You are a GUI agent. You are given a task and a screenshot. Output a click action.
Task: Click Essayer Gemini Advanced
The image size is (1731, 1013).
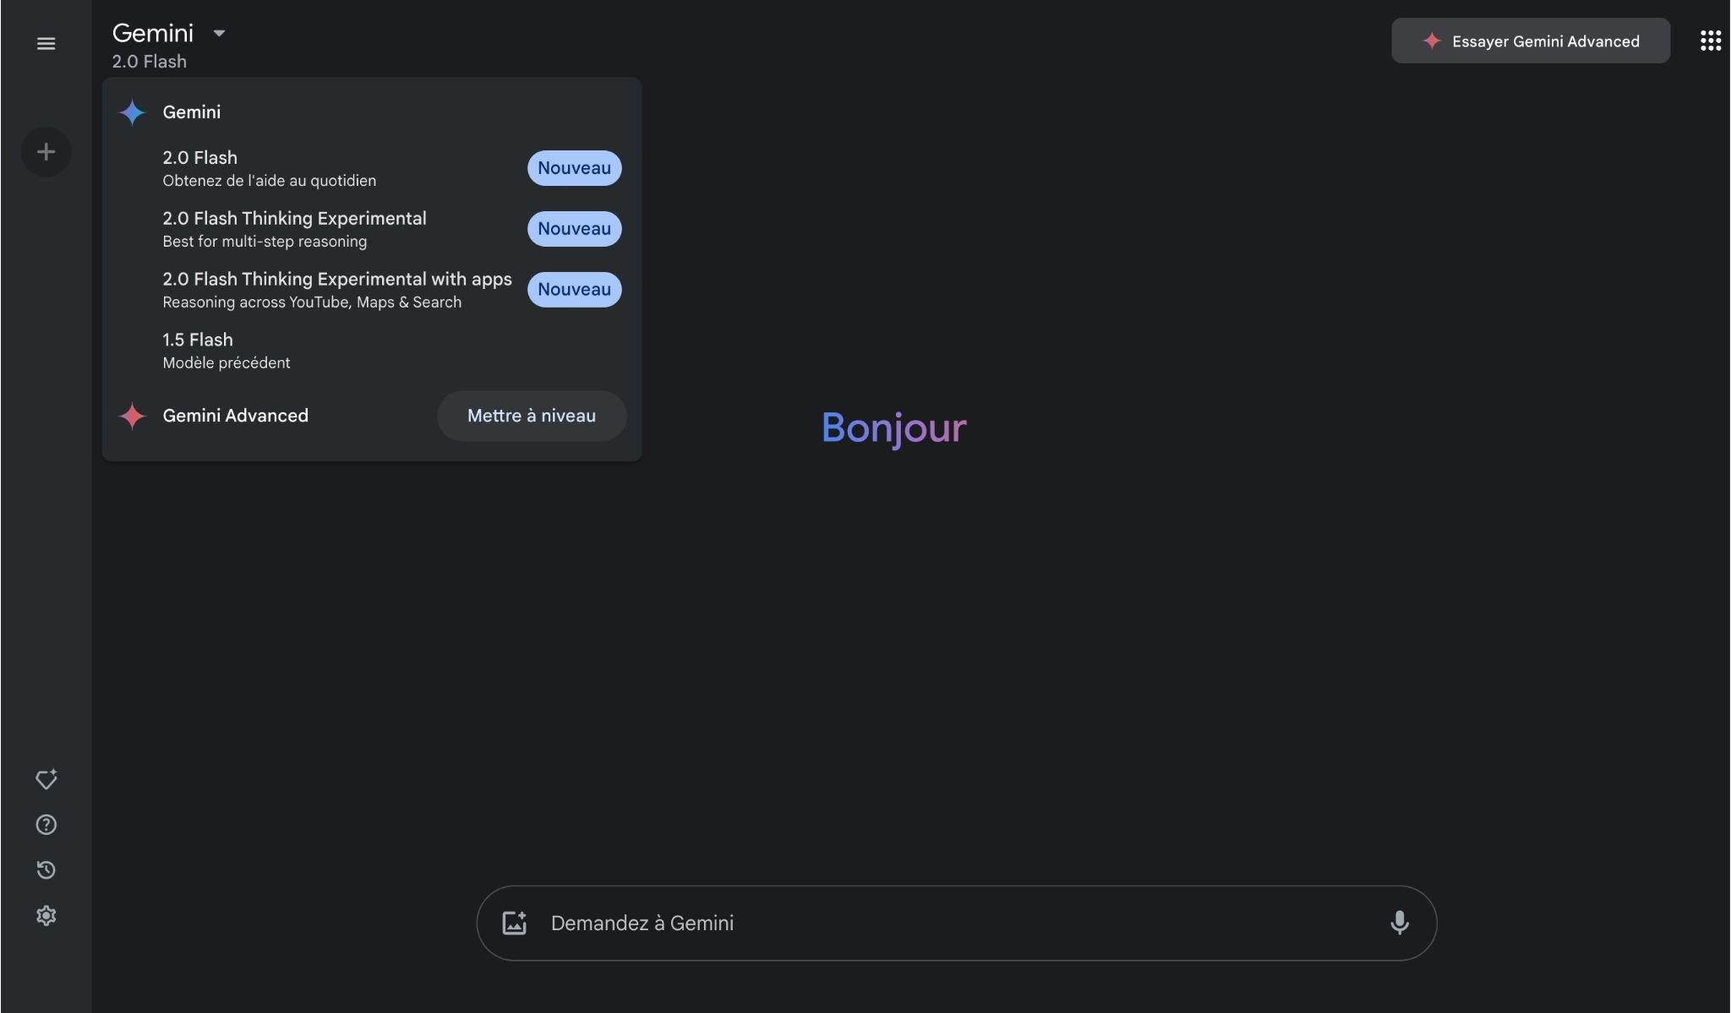tap(1530, 41)
